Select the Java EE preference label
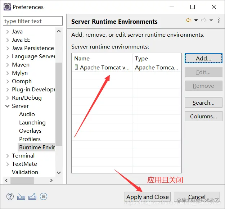Screen dimensions: 225x209 click(21, 40)
